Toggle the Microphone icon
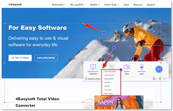 point(142,67)
